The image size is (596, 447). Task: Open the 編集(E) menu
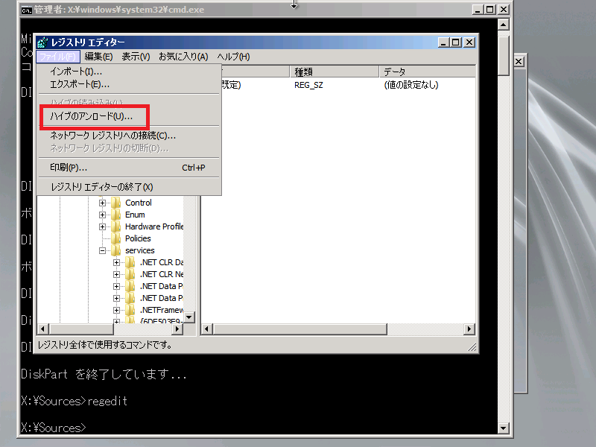click(x=98, y=57)
